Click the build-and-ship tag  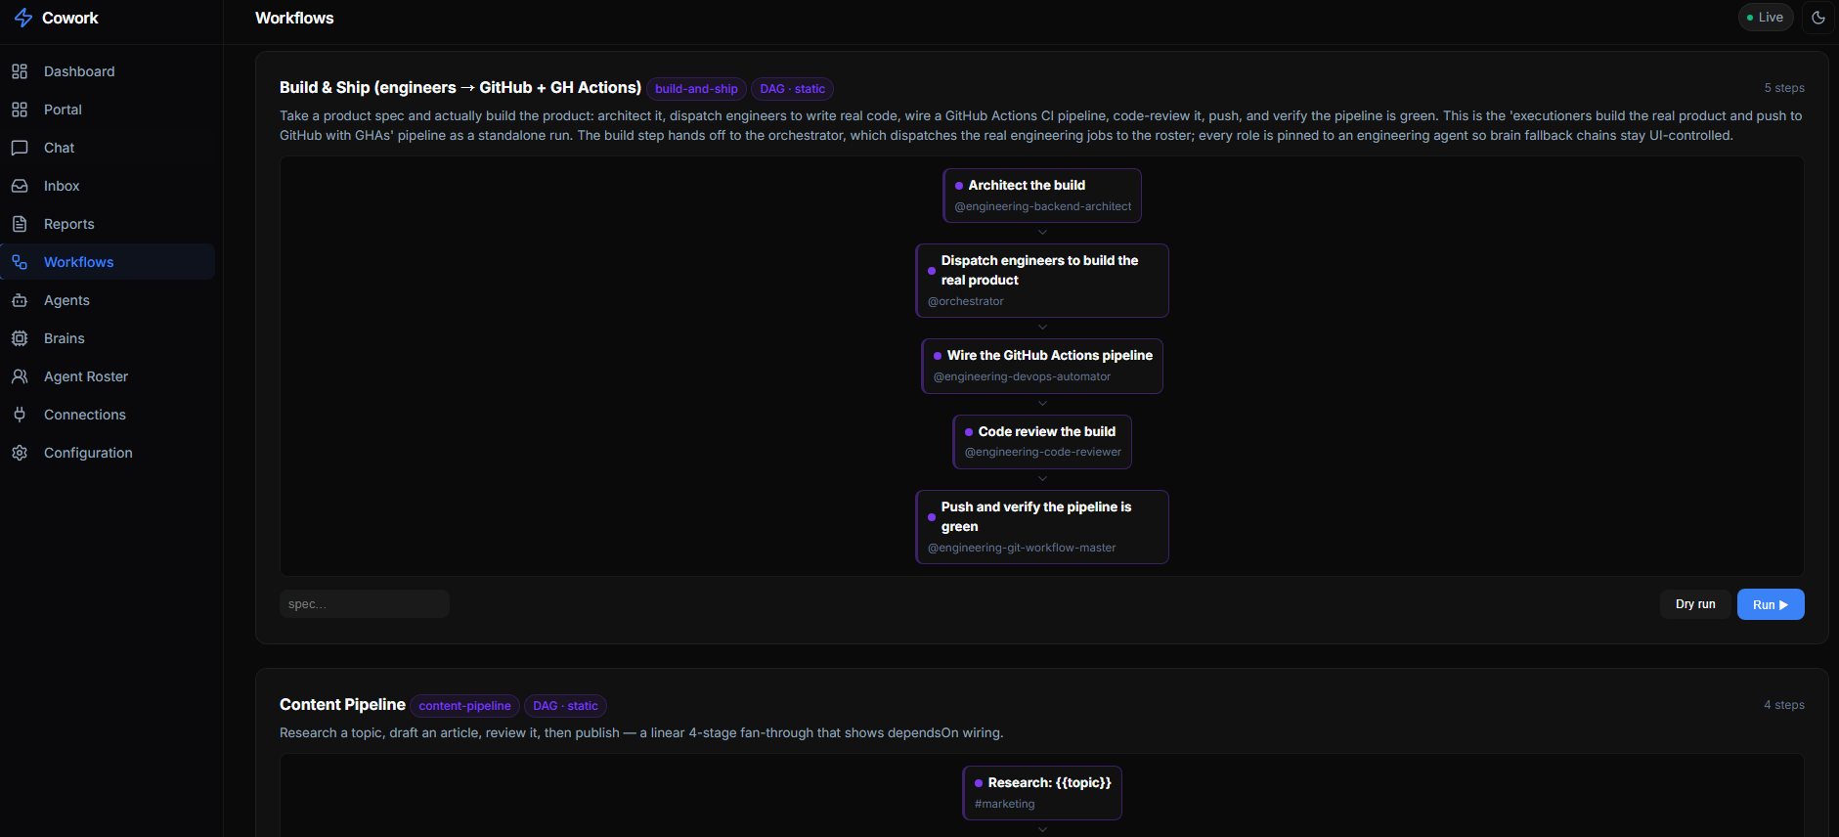coord(696,89)
